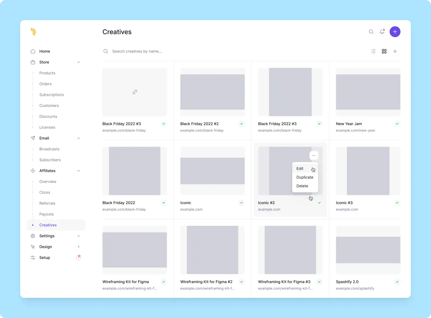Choose Duplicate from the context menu

[x=305, y=177]
